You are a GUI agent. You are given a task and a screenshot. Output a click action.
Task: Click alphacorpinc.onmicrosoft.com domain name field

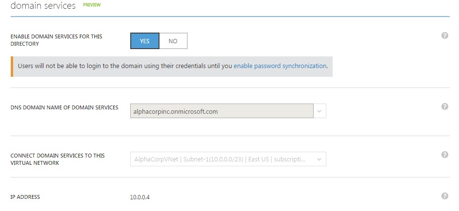221,111
